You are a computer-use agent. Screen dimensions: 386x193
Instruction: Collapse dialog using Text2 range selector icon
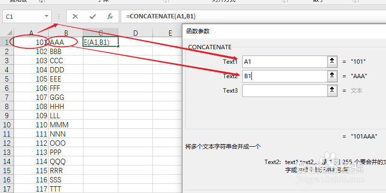pos(332,76)
